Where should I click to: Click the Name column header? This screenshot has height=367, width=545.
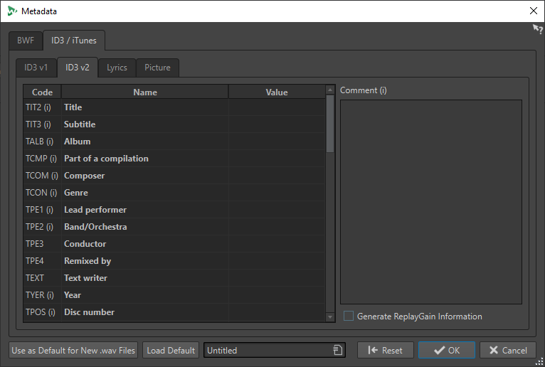(145, 92)
